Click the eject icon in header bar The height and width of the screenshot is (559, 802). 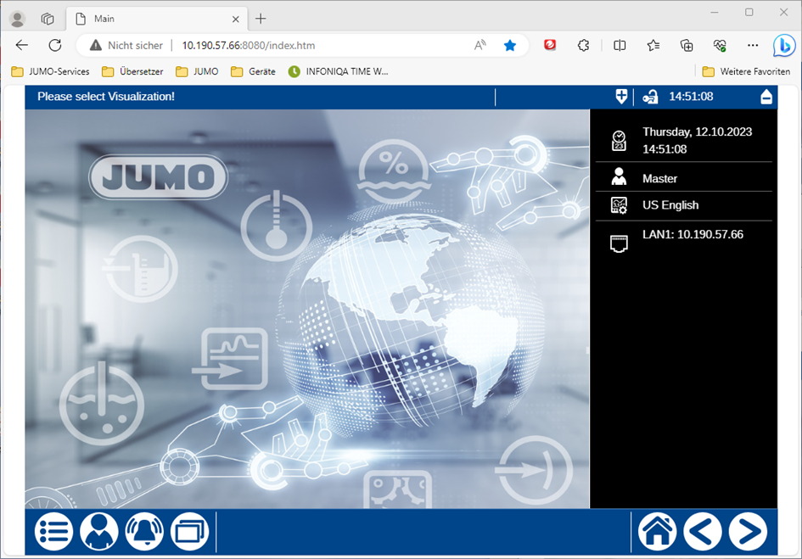click(x=766, y=97)
